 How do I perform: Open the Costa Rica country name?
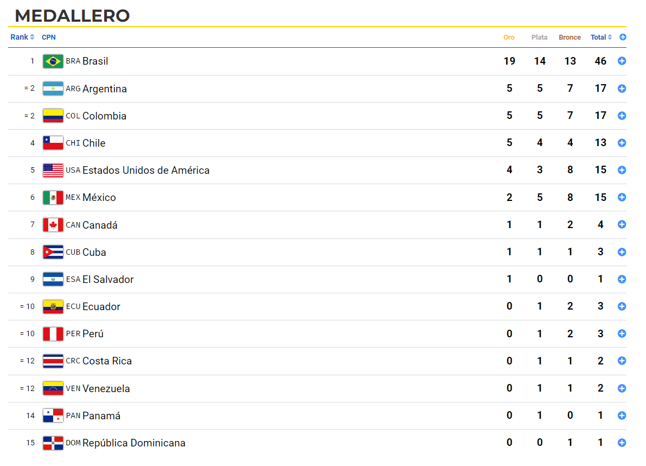click(107, 361)
